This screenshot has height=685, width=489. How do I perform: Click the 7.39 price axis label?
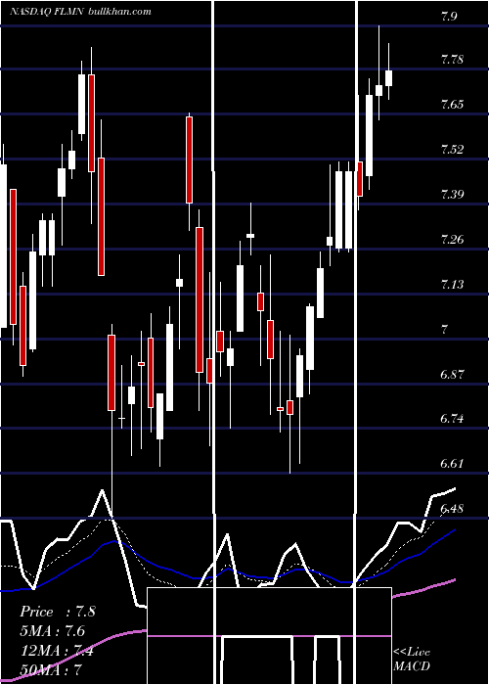click(x=452, y=195)
